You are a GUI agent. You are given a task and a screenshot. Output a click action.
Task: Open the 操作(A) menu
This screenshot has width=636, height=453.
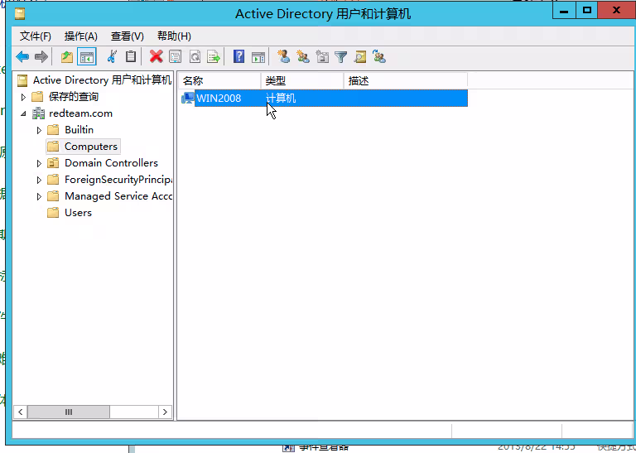click(80, 36)
